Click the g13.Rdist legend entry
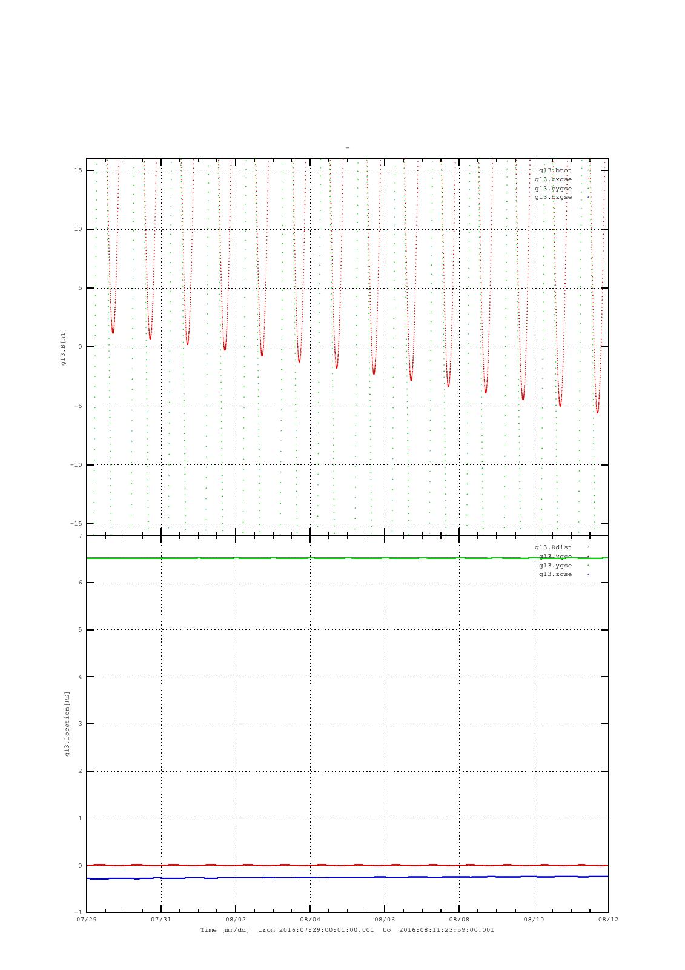 click(553, 547)
